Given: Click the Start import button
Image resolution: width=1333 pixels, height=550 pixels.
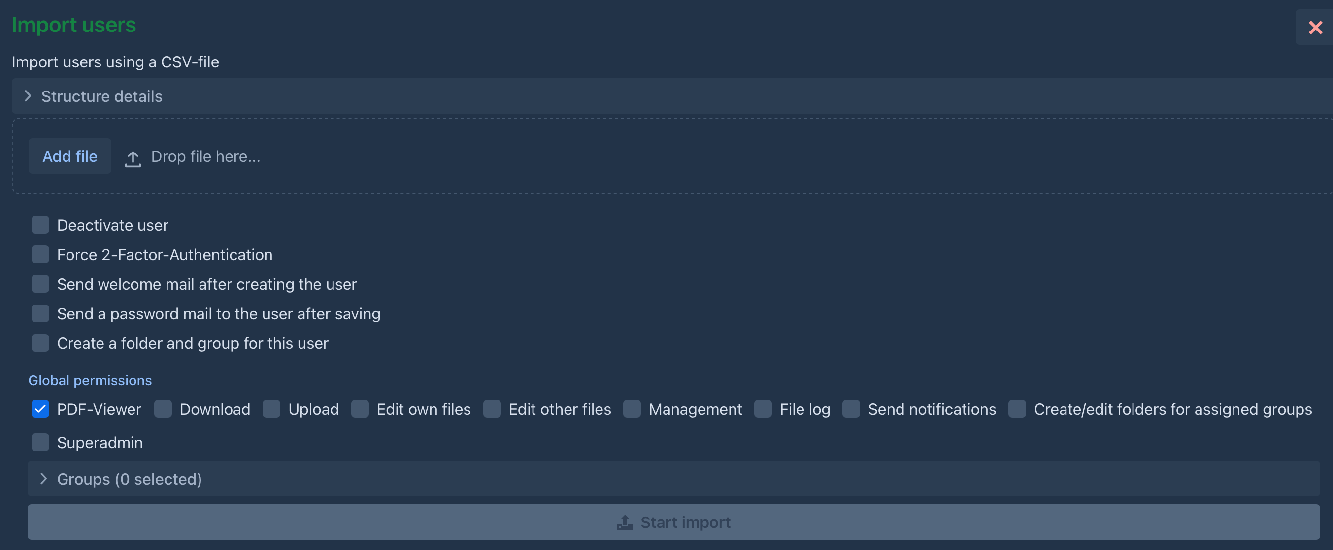Looking at the screenshot, I should tap(673, 522).
